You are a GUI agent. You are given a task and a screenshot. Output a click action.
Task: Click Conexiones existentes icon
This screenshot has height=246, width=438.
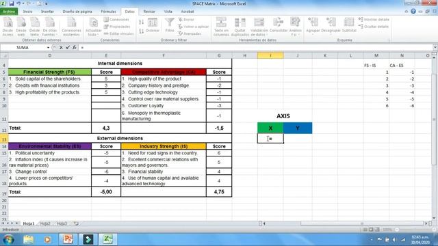tap(71, 27)
